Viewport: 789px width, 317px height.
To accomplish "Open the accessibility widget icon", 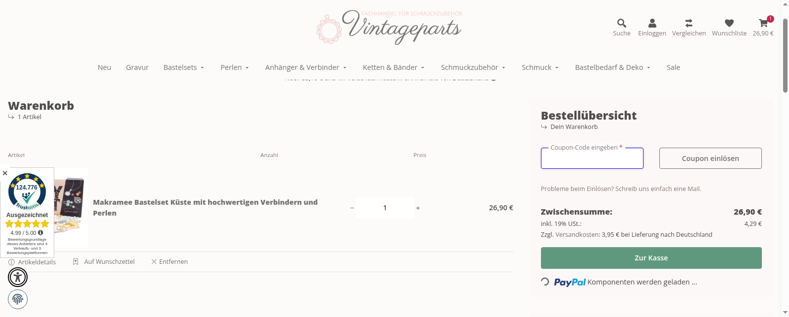I will coord(18,277).
